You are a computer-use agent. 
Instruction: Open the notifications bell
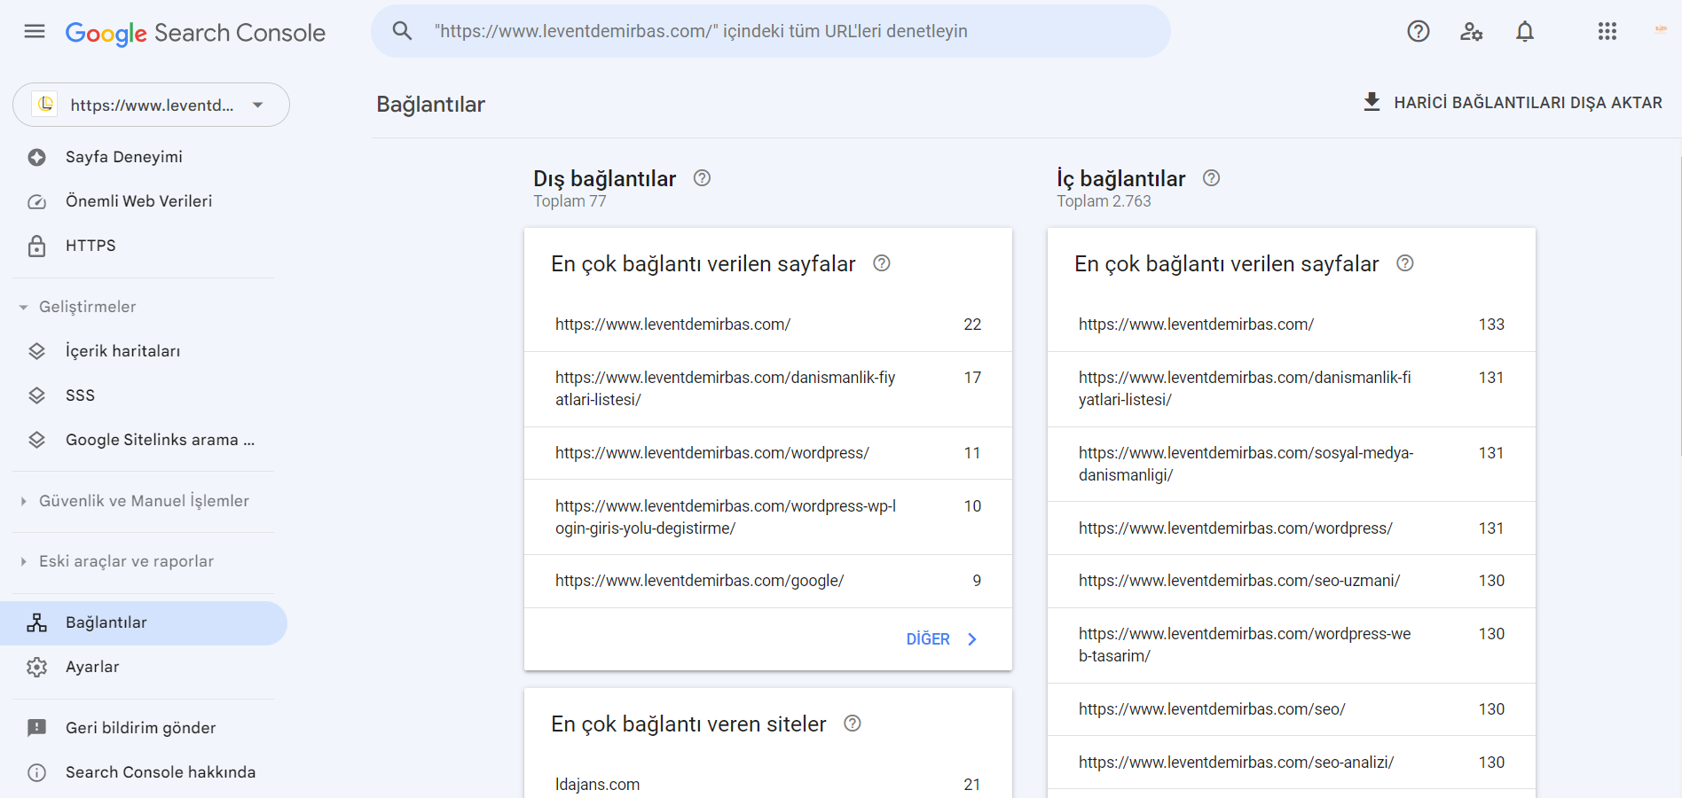pos(1525,32)
